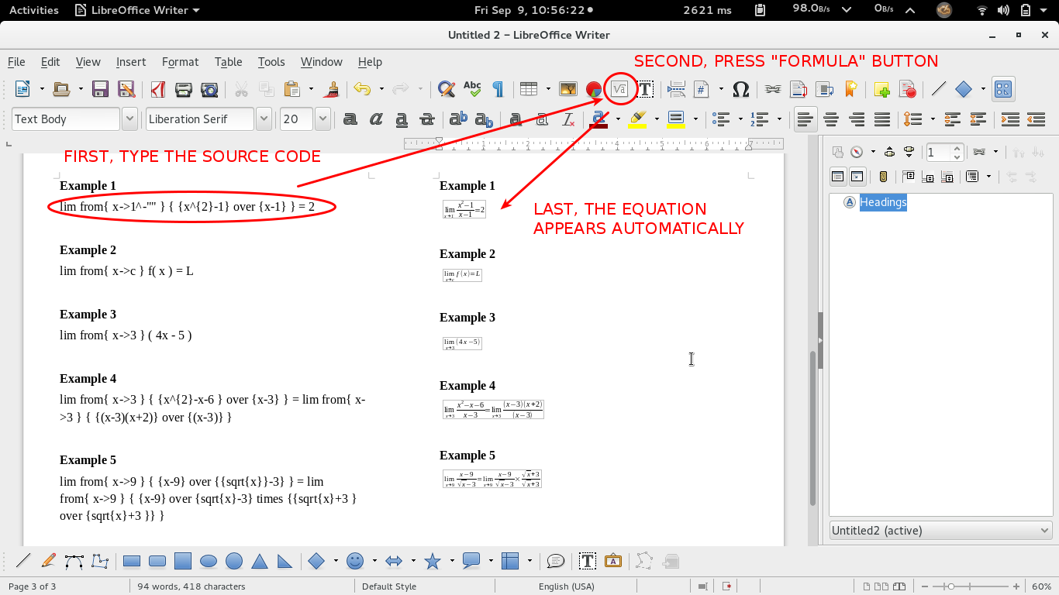Open the Text Body paragraph style dropdown
This screenshot has height=595, width=1059.
(129, 119)
